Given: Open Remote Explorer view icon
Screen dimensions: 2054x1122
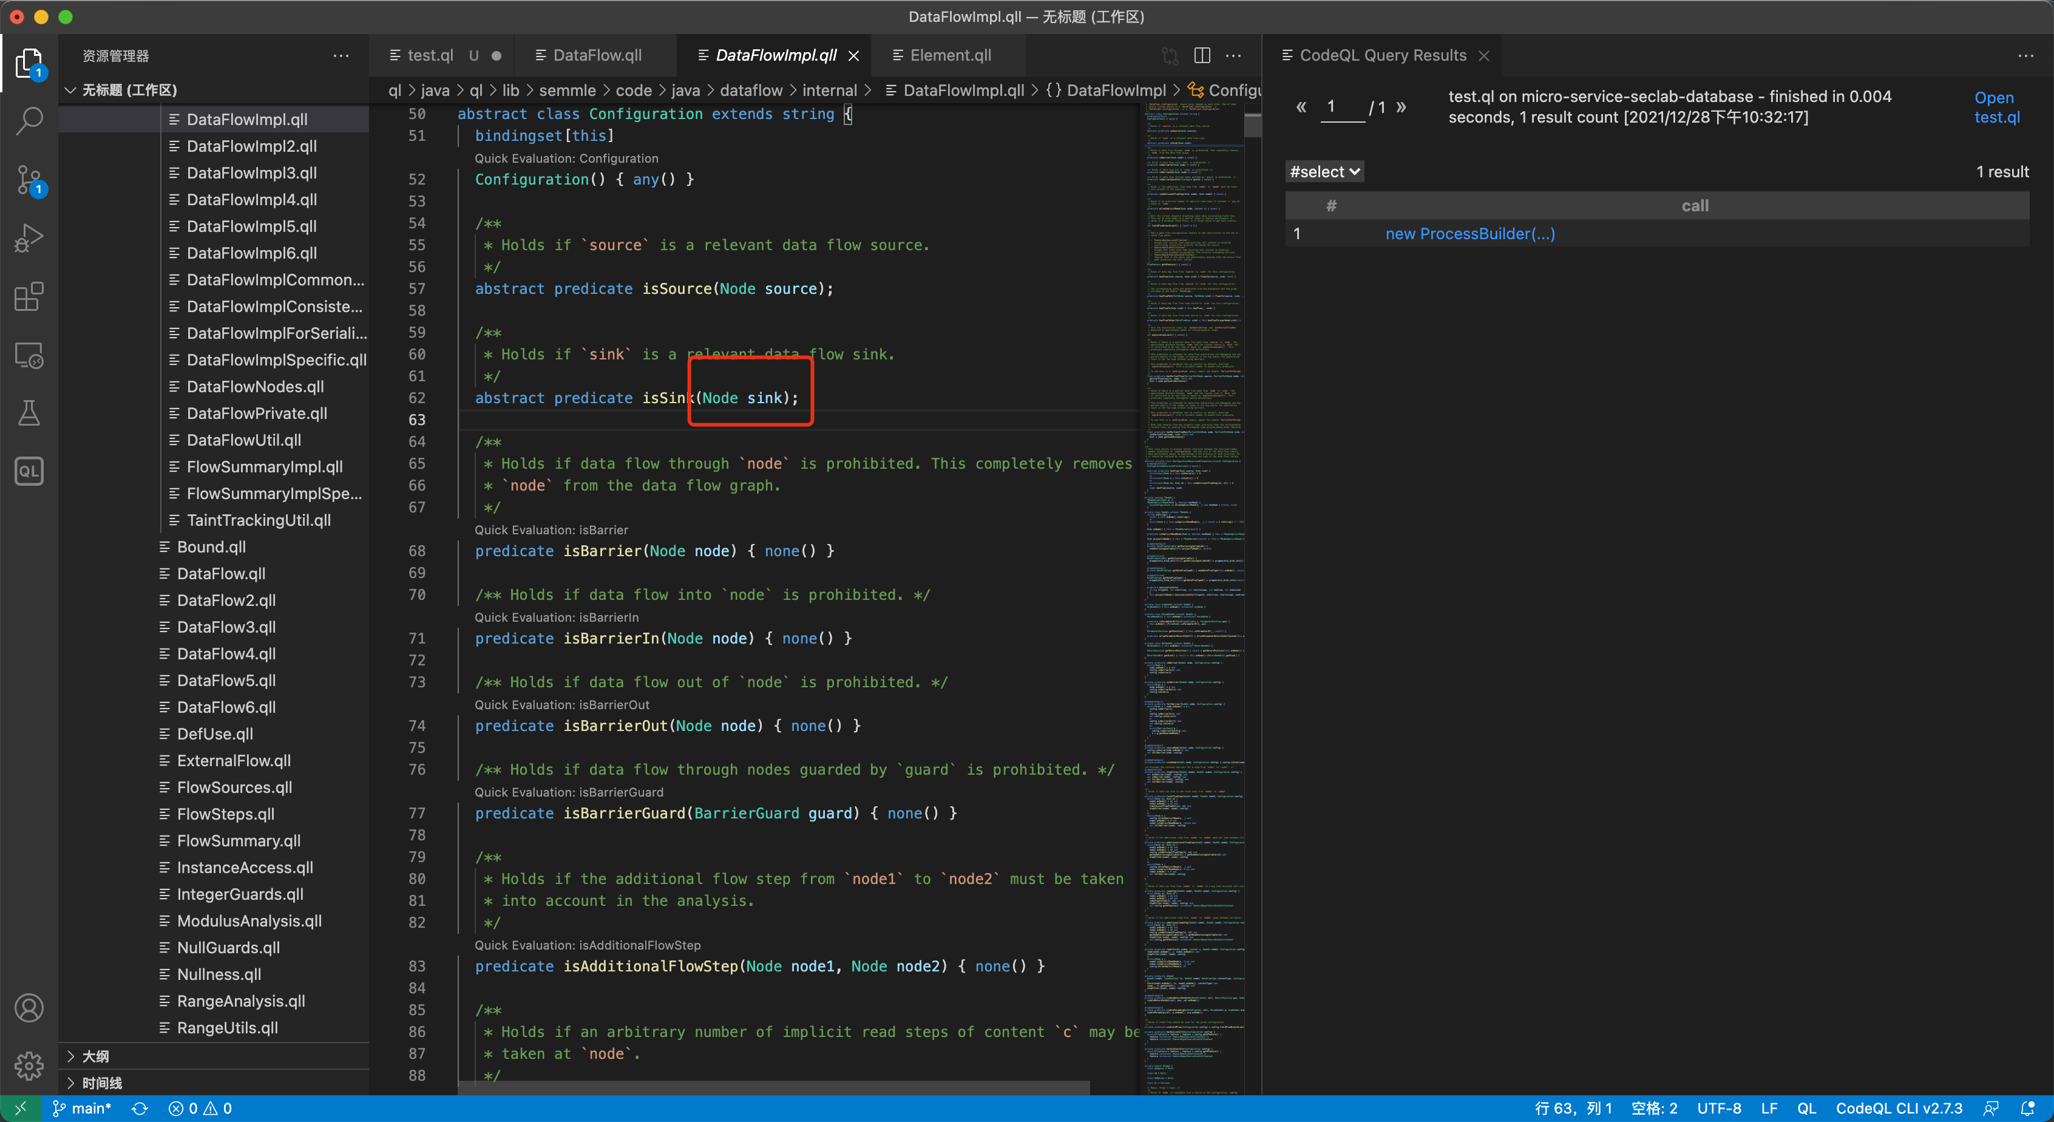Looking at the screenshot, I should (29, 356).
